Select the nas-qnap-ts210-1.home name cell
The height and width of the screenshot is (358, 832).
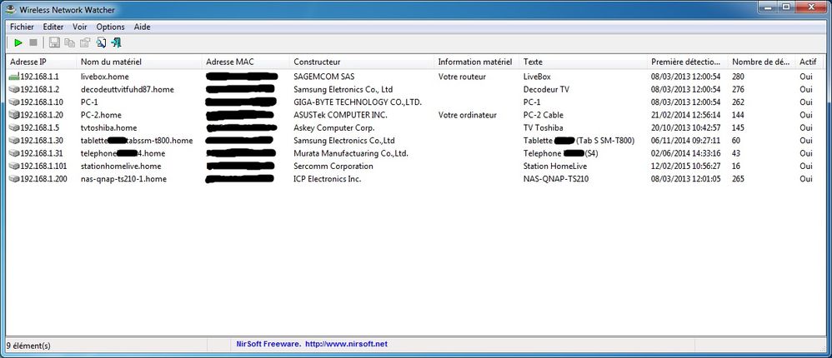point(123,179)
